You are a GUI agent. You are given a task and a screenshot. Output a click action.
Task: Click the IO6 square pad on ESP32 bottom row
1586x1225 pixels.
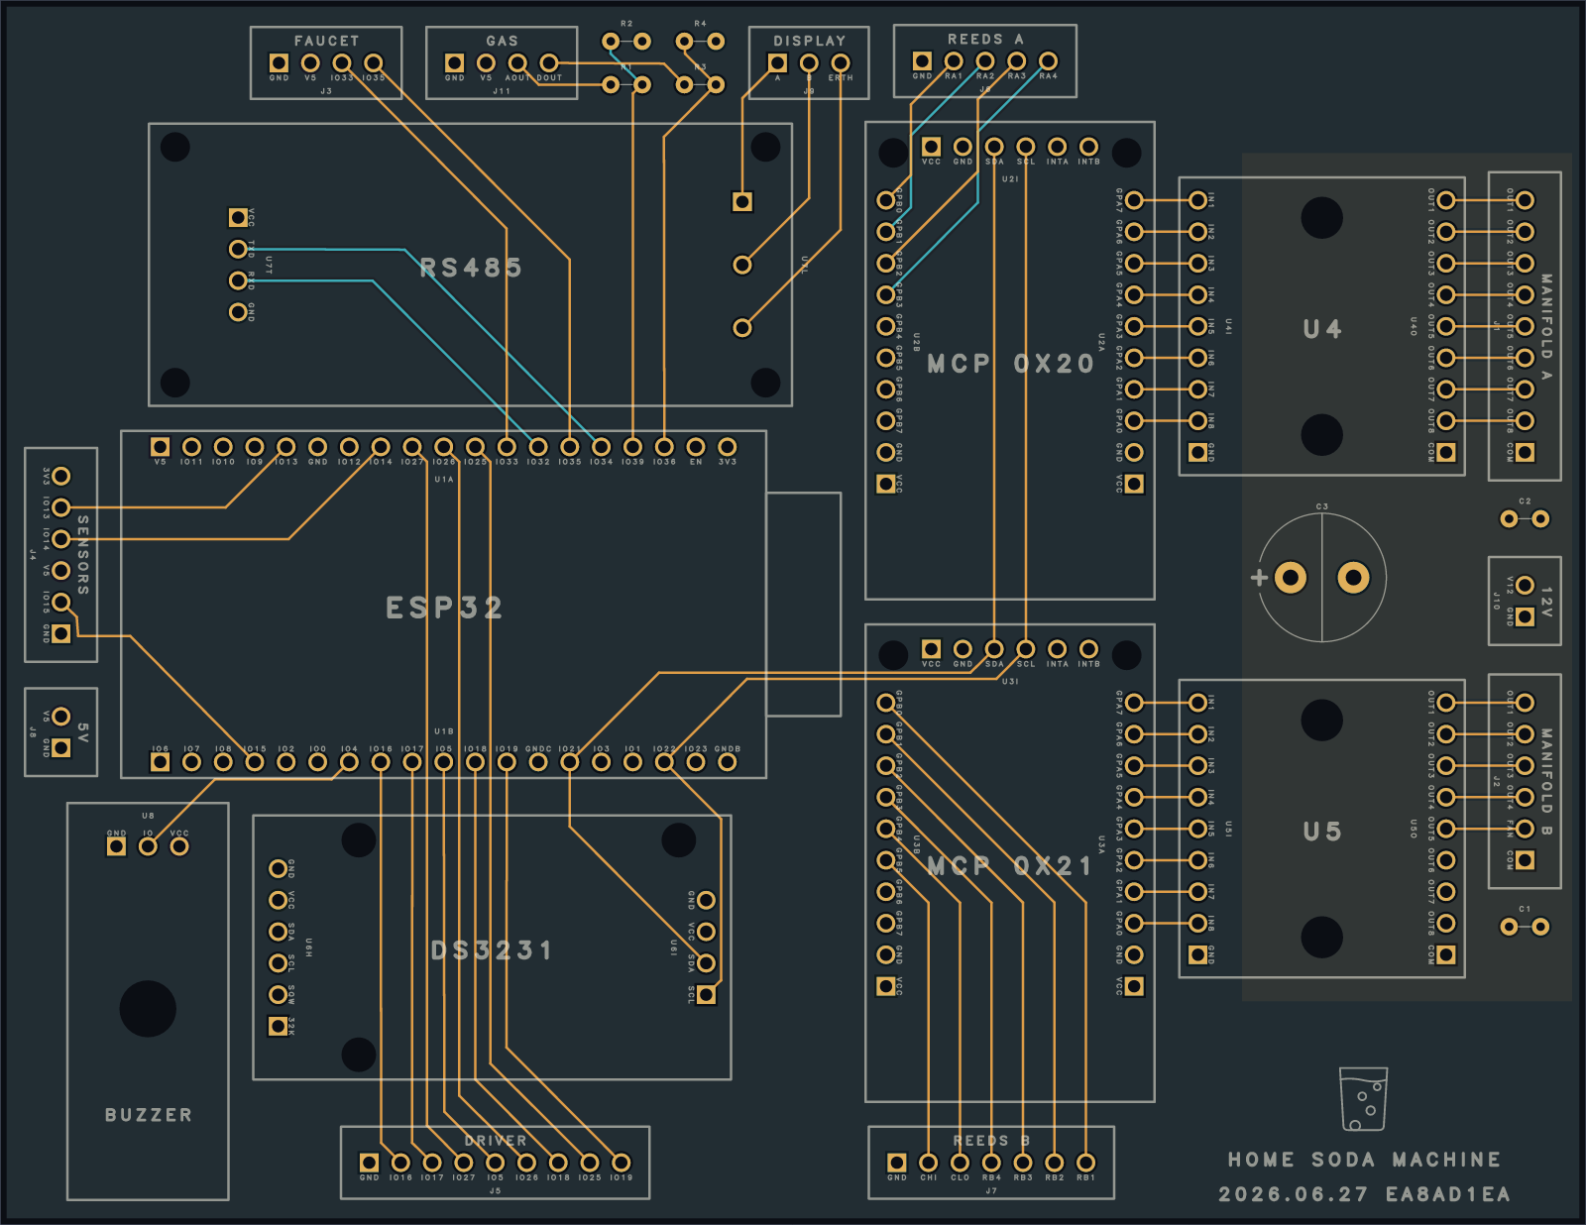160,762
